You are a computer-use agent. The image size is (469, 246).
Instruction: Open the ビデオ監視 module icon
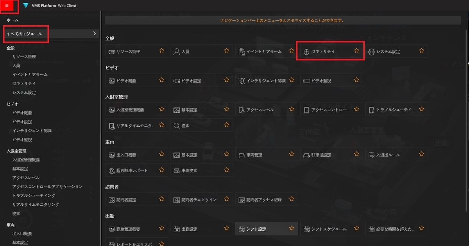330,80
